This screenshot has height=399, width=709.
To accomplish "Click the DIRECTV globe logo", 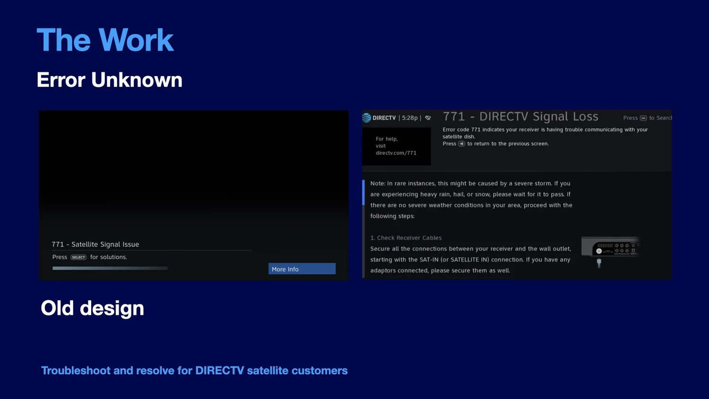I will coord(367,118).
